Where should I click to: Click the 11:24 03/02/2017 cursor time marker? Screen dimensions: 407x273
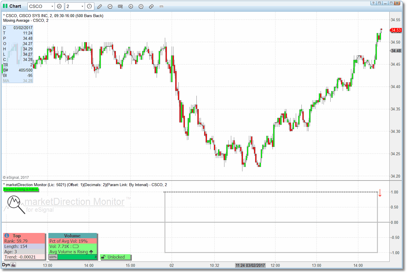250,265
